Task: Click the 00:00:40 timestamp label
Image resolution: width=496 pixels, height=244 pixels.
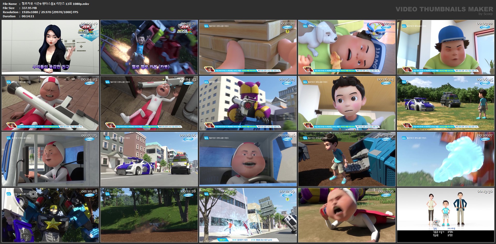Action: pyautogui.click(x=89, y=23)
